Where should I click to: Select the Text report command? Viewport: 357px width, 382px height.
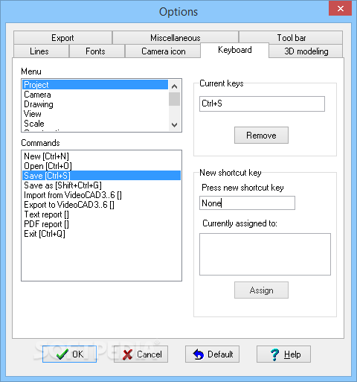coord(101,214)
